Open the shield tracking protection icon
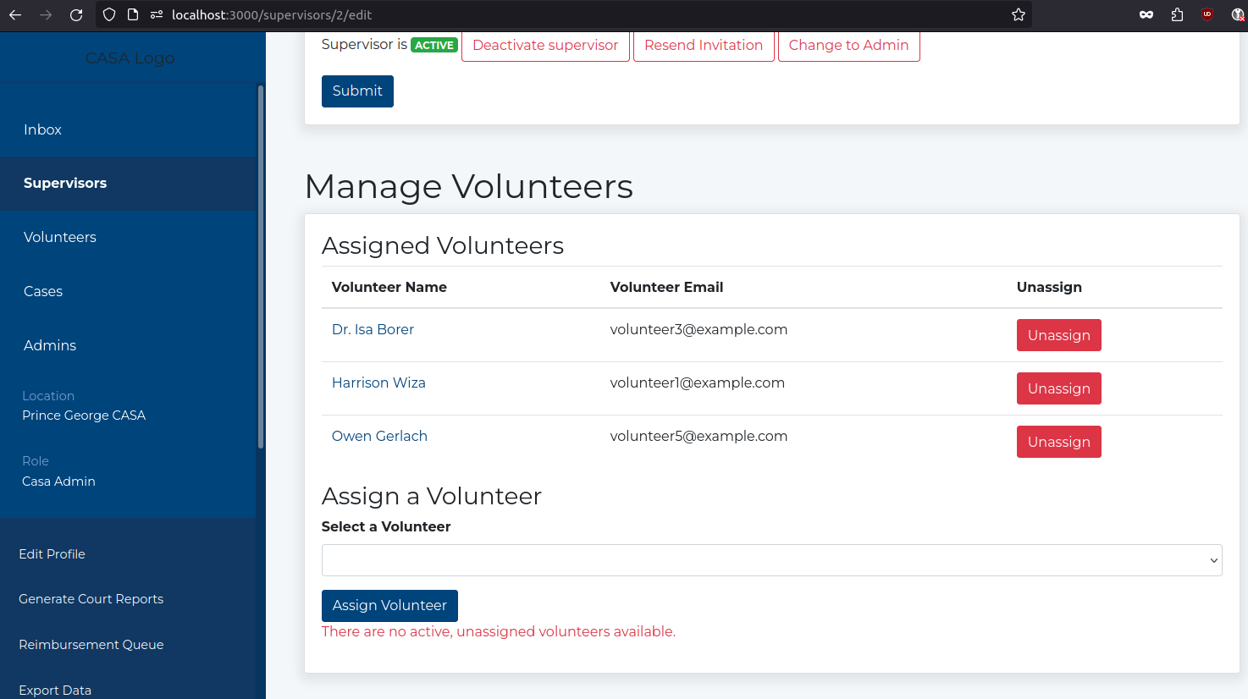 point(109,14)
